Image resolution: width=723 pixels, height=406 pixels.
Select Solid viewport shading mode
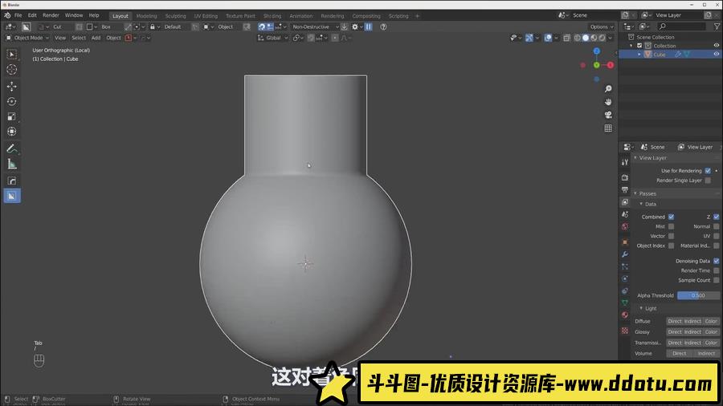coord(586,38)
